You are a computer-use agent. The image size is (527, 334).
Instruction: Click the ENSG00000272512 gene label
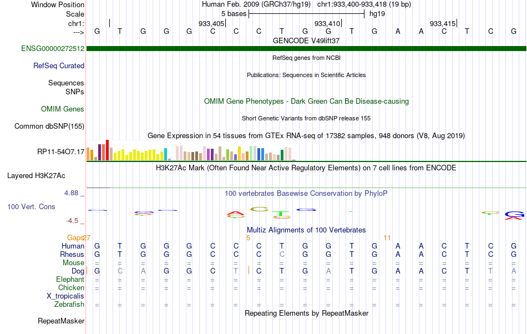[x=53, y=48]
